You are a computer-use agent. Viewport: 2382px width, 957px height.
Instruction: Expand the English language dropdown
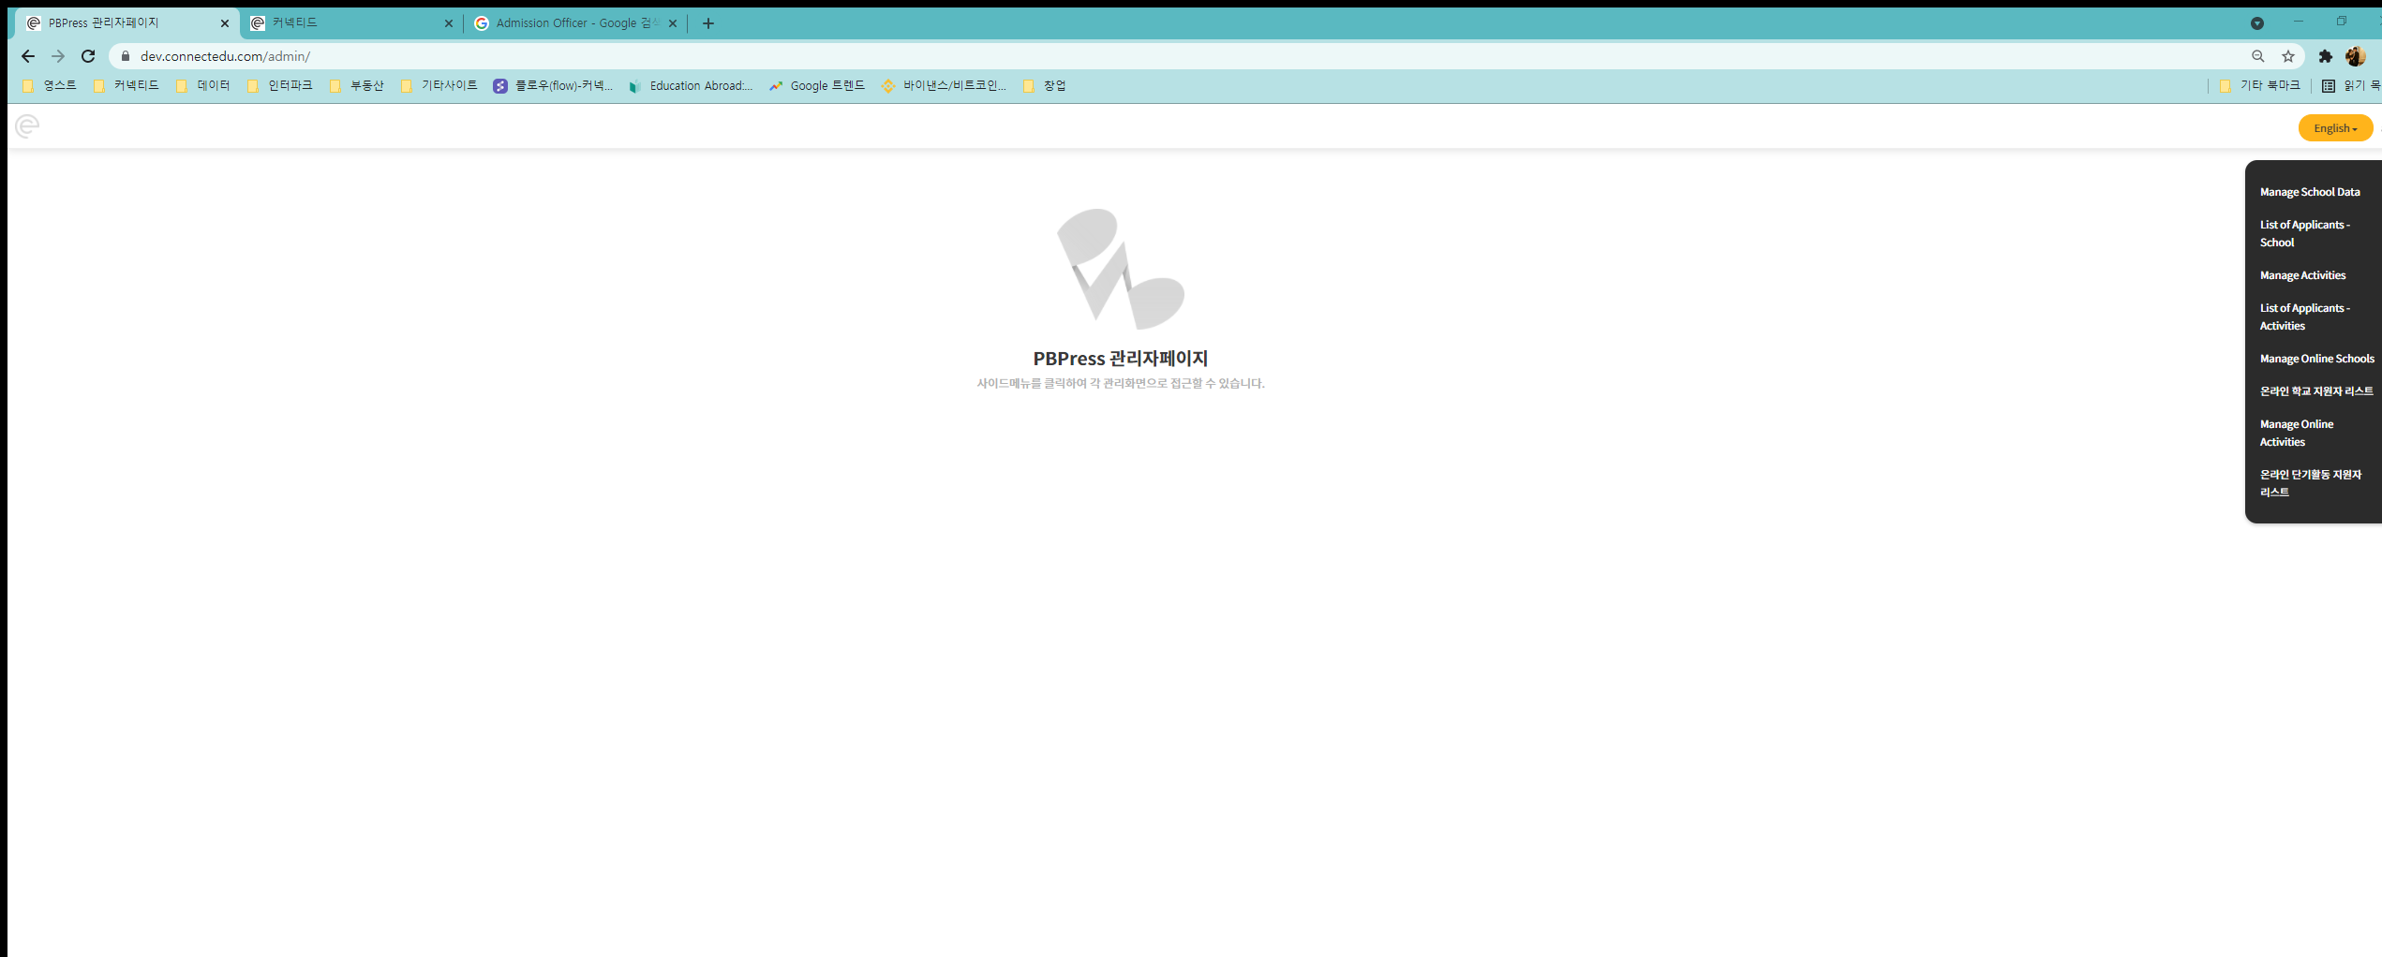(x=2334, y=128)
